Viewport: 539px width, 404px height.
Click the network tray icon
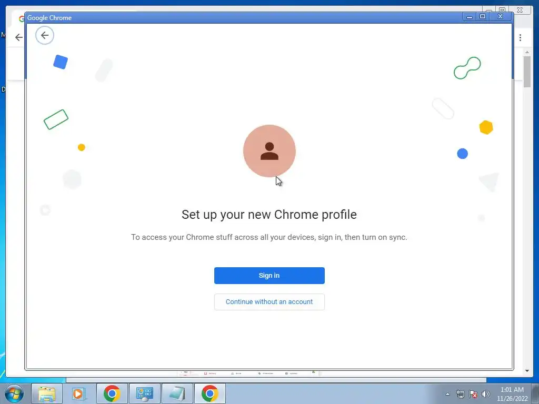(x=460, y=394)
